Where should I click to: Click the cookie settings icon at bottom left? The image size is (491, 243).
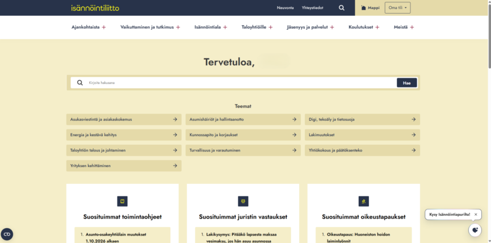click(x=7, y=234)
